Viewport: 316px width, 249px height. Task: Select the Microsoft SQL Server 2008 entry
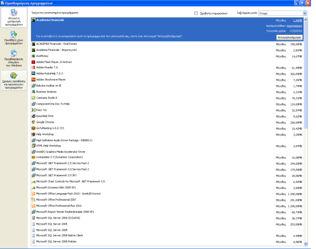[167, 230]
